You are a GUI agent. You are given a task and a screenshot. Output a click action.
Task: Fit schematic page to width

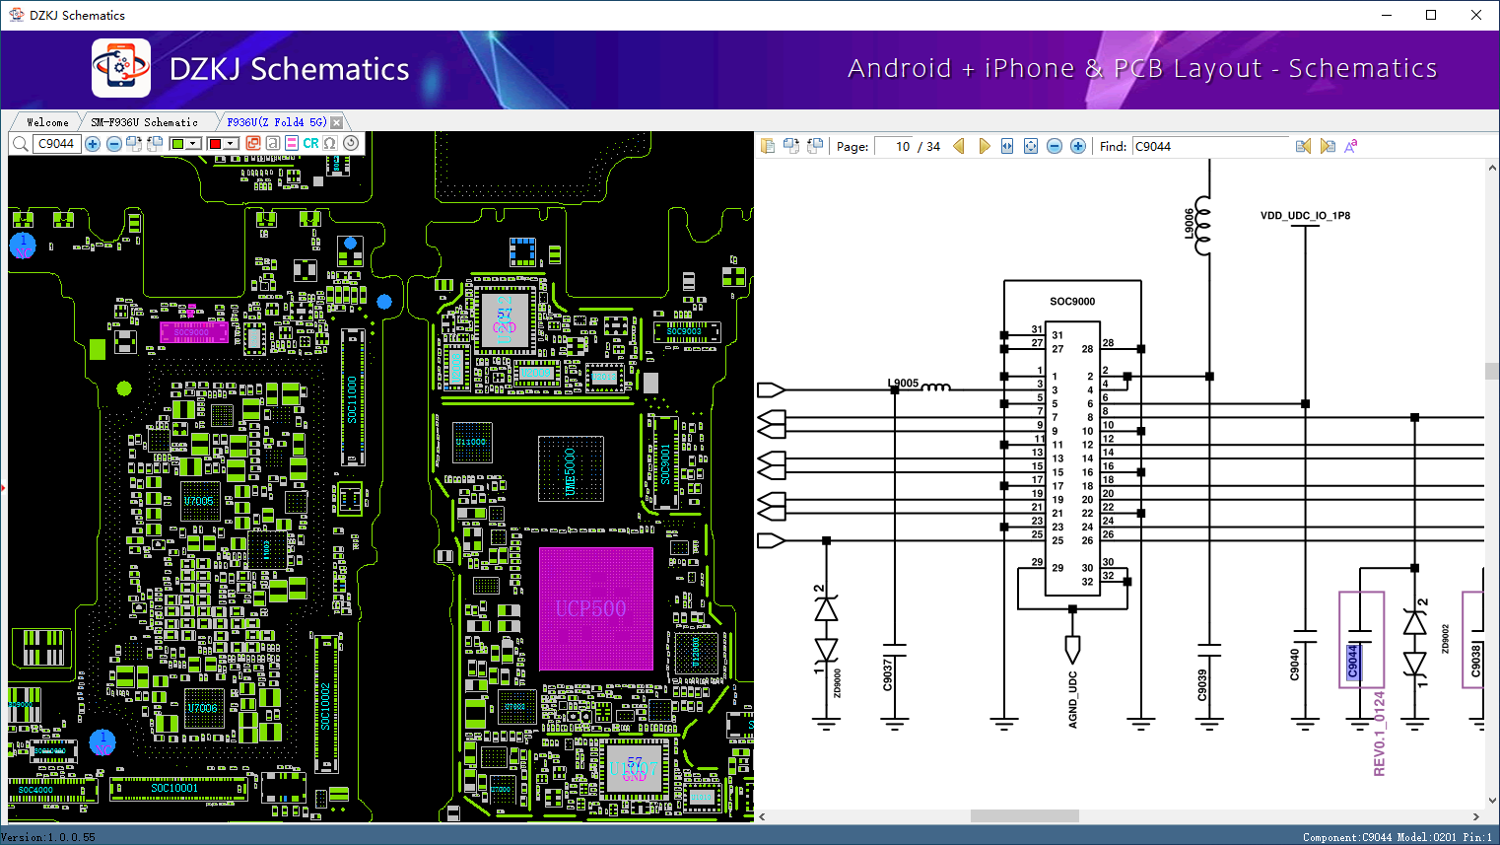[1007, 146]
